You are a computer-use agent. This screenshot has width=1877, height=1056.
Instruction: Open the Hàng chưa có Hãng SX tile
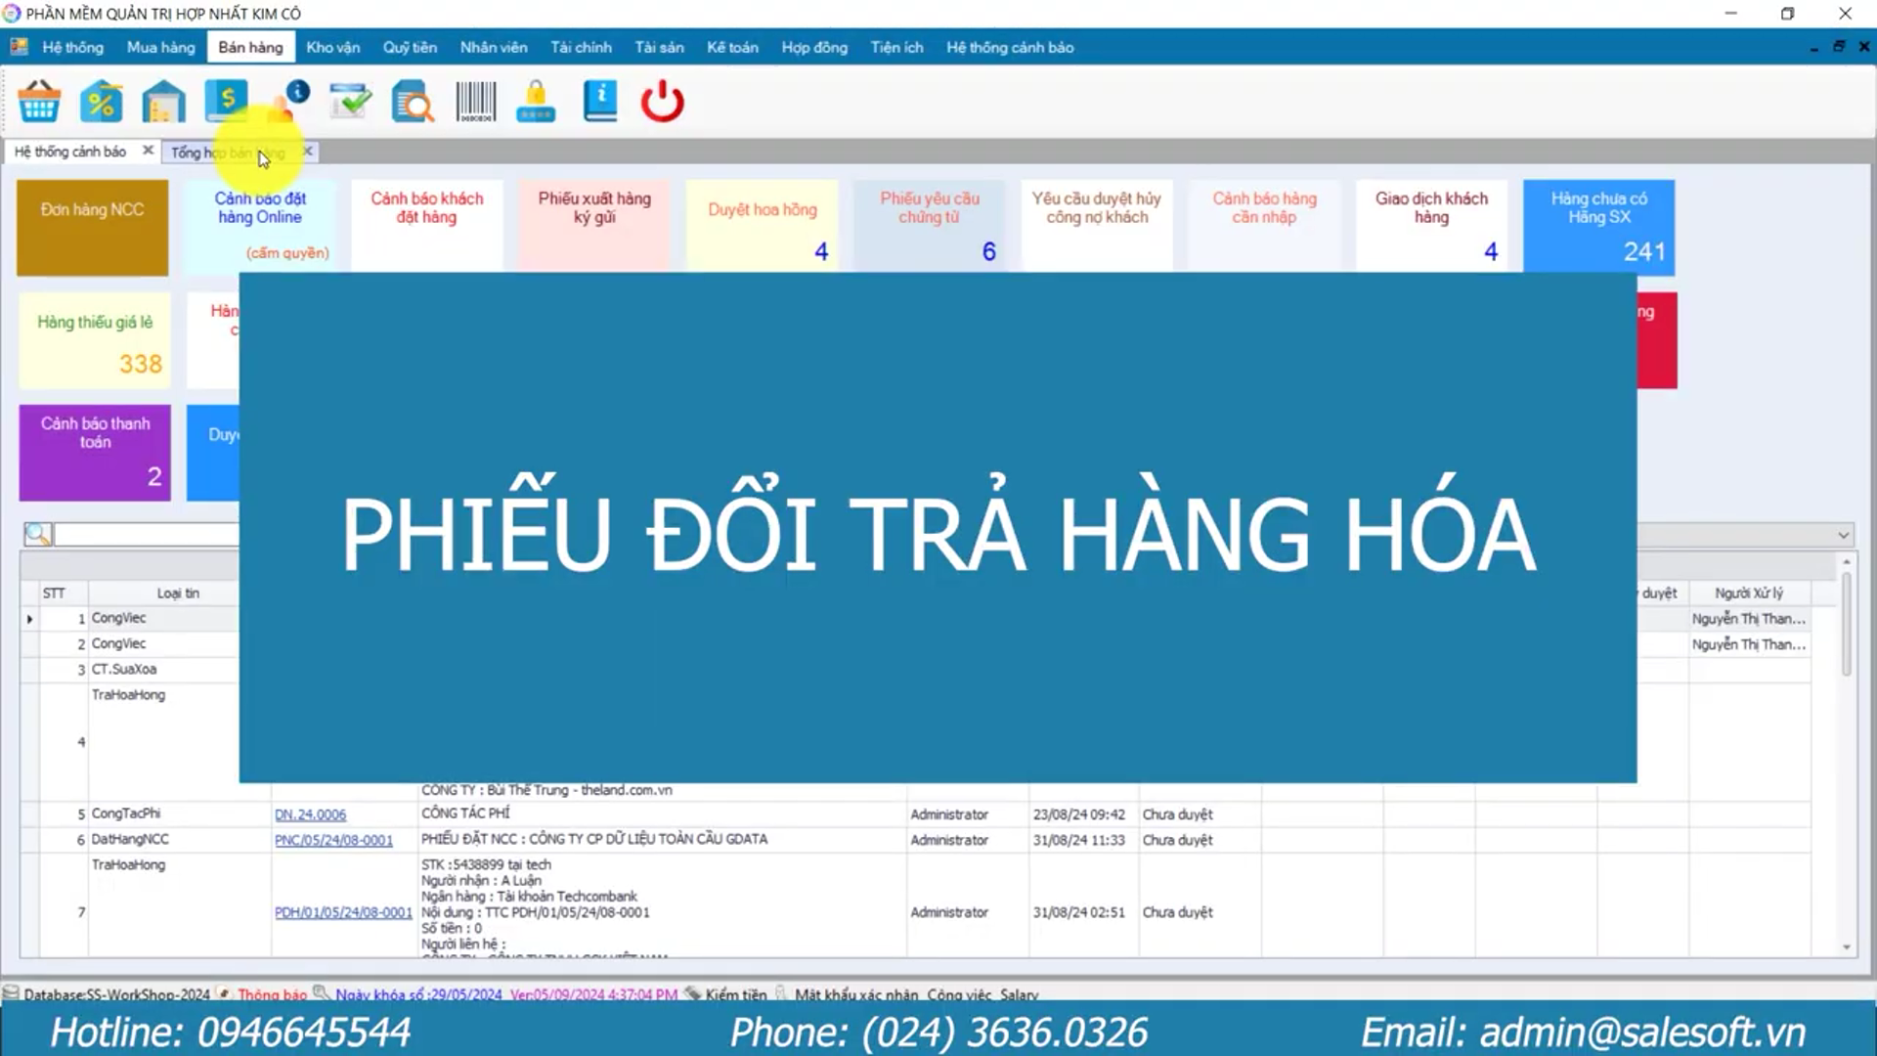(x=1599, y=226)
